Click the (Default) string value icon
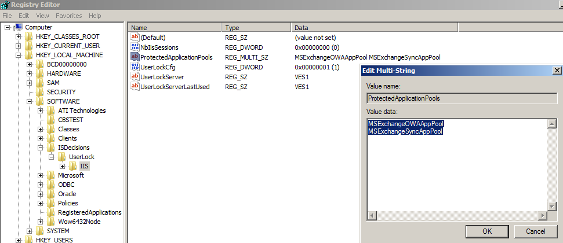This screenshot has width=563, height=243. click(x=135, y=37)
